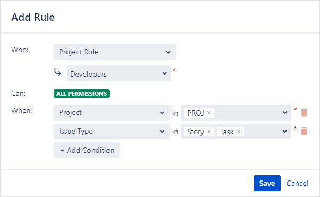320x197 pixels.
Task: Remove the Story issue type tag
Action: pos(209,132)
